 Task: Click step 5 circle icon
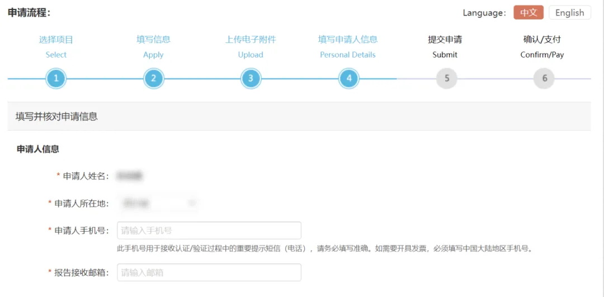point(446,79)
